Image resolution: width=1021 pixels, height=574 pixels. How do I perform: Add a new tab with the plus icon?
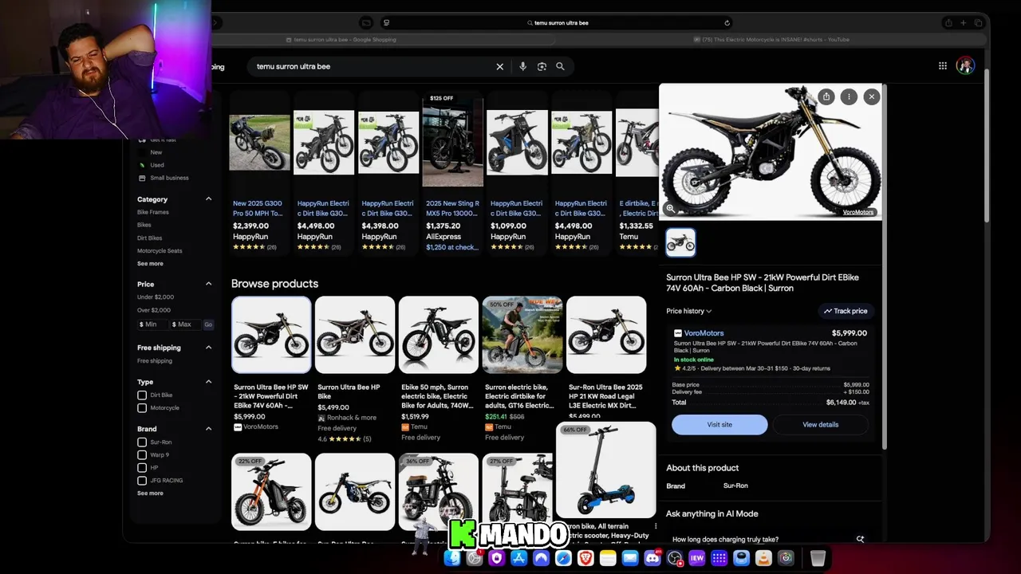click(x=964, y=23)
